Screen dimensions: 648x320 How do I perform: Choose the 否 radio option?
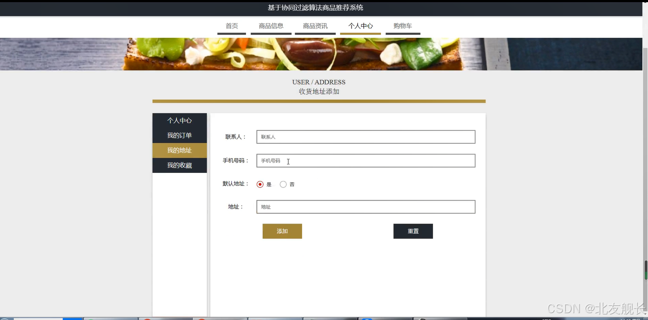click(283, 184)
